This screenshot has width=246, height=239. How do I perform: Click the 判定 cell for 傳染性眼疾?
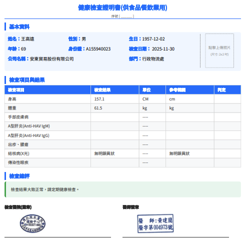[227, 162]
